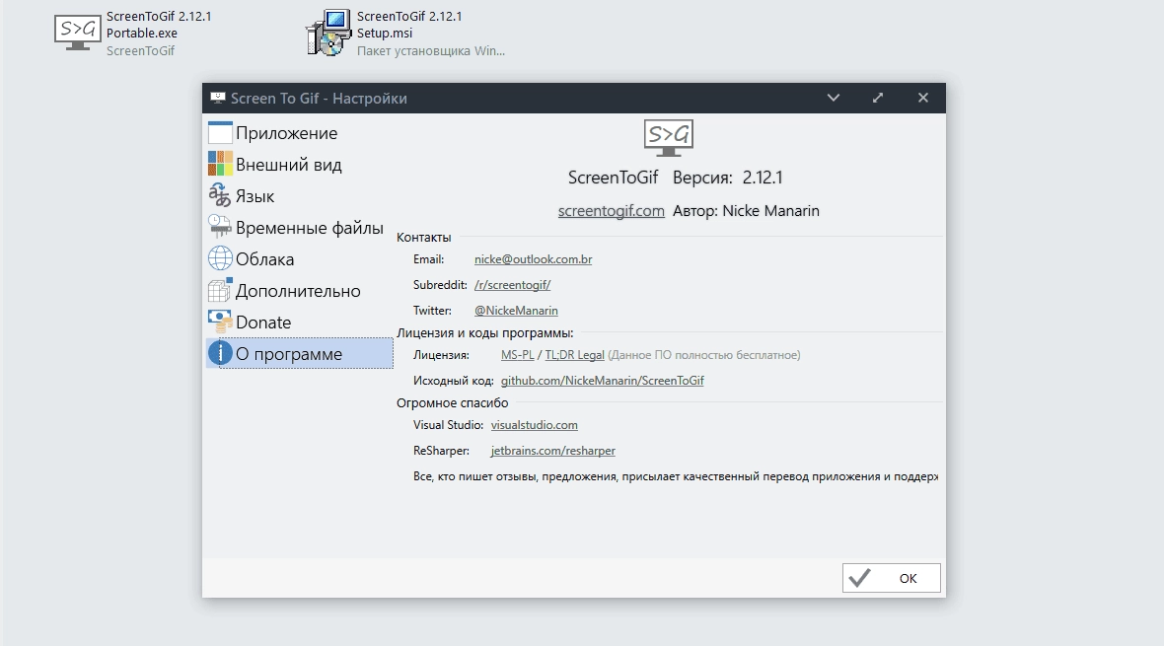The width and height of the screenshot is (1164, 646).
Task: Confirm with the OK button
Action: (x=892, y=578)
